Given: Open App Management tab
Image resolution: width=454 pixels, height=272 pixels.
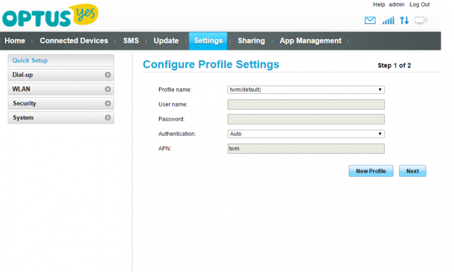Looking at the screenshot, I should coord(310,41).
